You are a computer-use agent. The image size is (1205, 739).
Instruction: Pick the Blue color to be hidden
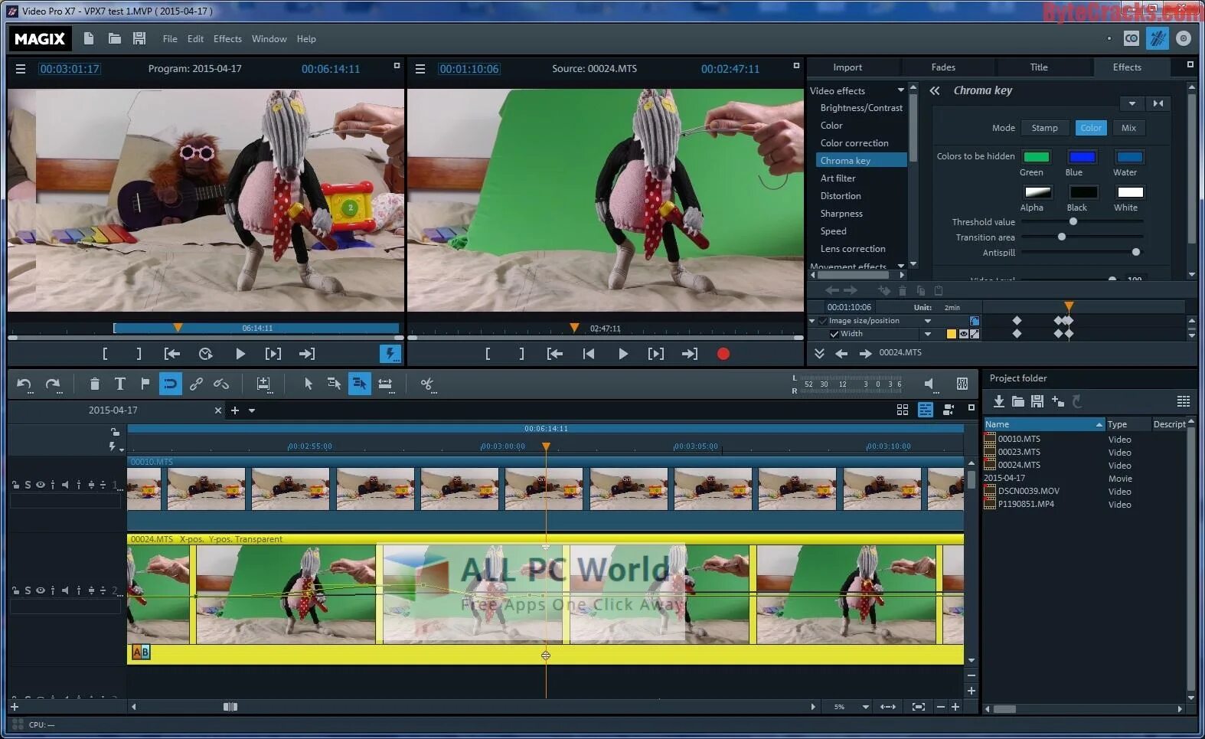[x=1082, y=157]
